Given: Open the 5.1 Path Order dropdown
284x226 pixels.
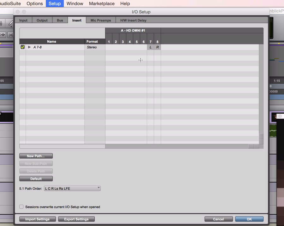Looking at the screenshot, I should pyautogui.click(x=72, y=188).
